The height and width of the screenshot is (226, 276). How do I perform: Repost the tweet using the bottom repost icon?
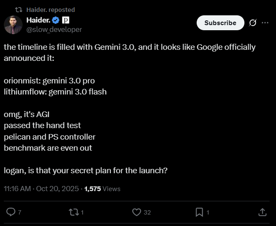click(x=74, y=212)
